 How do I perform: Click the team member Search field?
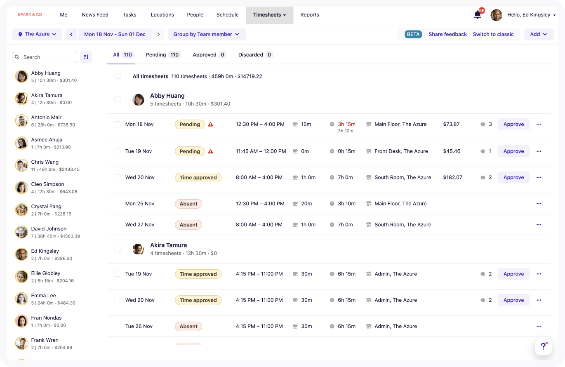45,57
